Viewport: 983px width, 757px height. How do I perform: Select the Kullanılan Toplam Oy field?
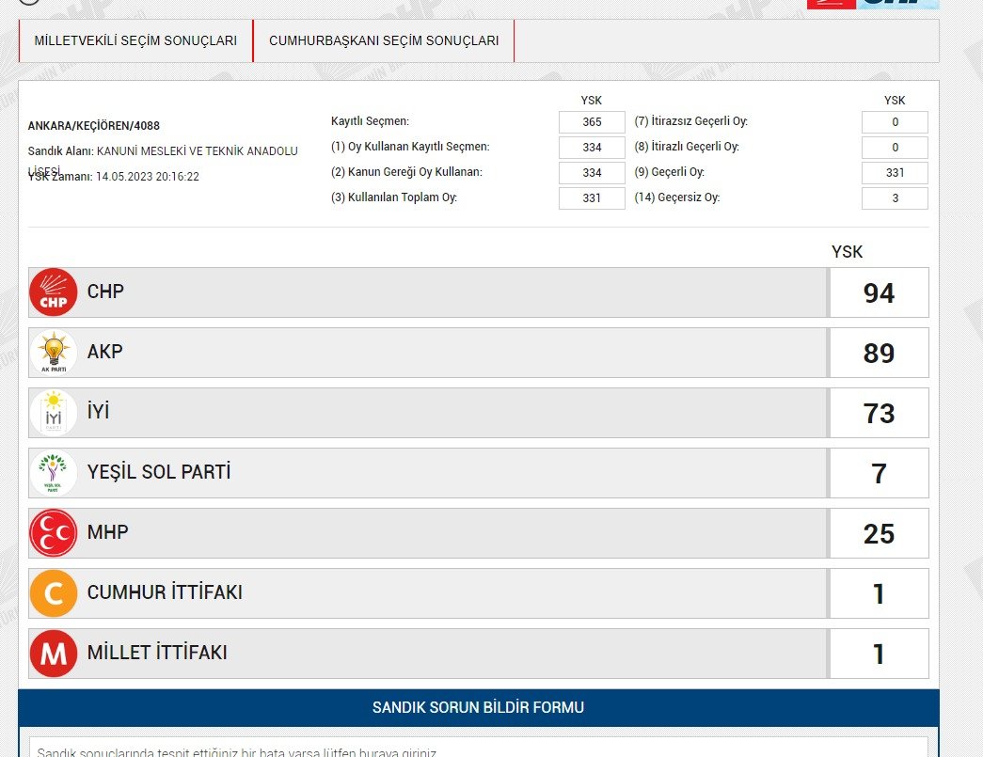[x=592, y=198]
